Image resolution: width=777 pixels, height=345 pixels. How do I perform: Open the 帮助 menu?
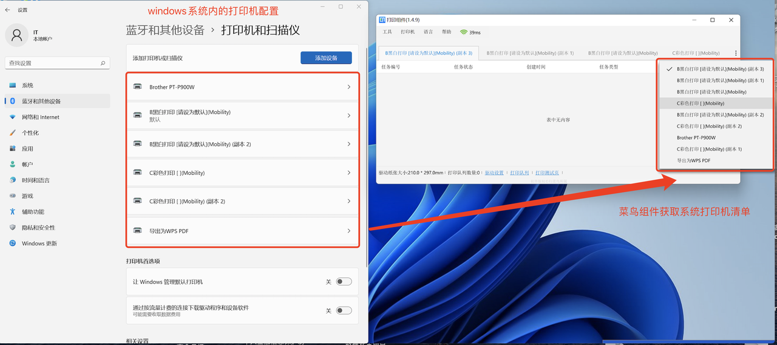447,32
